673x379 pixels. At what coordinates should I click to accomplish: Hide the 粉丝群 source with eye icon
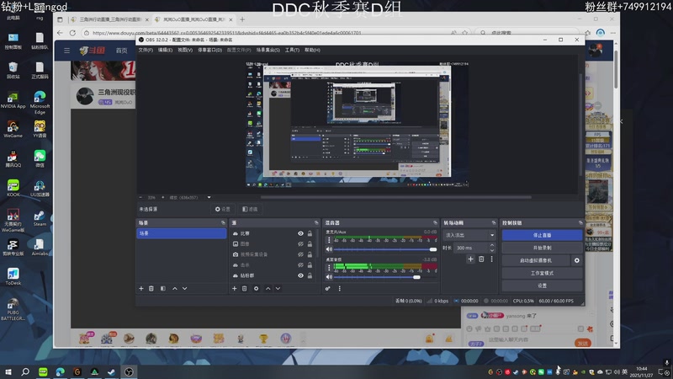300,275
